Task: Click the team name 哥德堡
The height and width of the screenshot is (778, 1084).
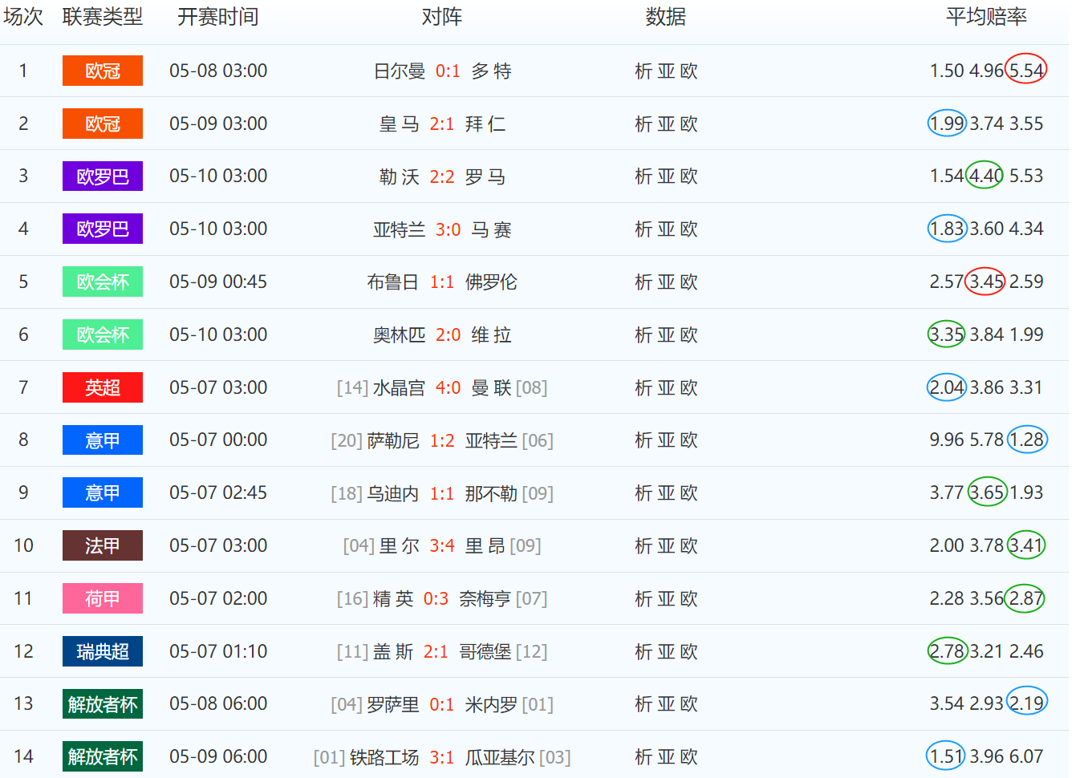Action: coord(485,651)
